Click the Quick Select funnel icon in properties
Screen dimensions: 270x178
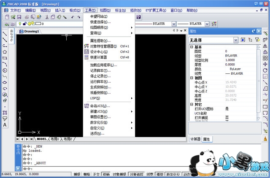point(257,40)
